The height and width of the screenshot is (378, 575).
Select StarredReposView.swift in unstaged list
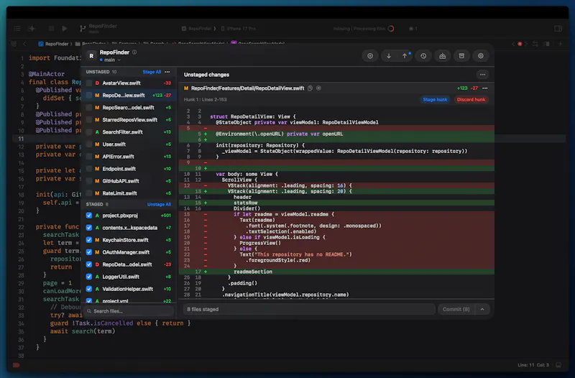129,120
